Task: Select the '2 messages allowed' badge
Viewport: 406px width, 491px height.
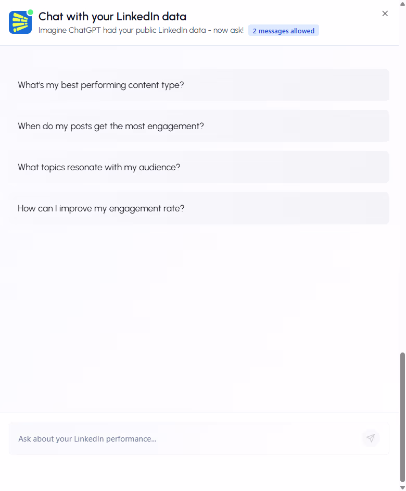Action: tap(283, 30)
